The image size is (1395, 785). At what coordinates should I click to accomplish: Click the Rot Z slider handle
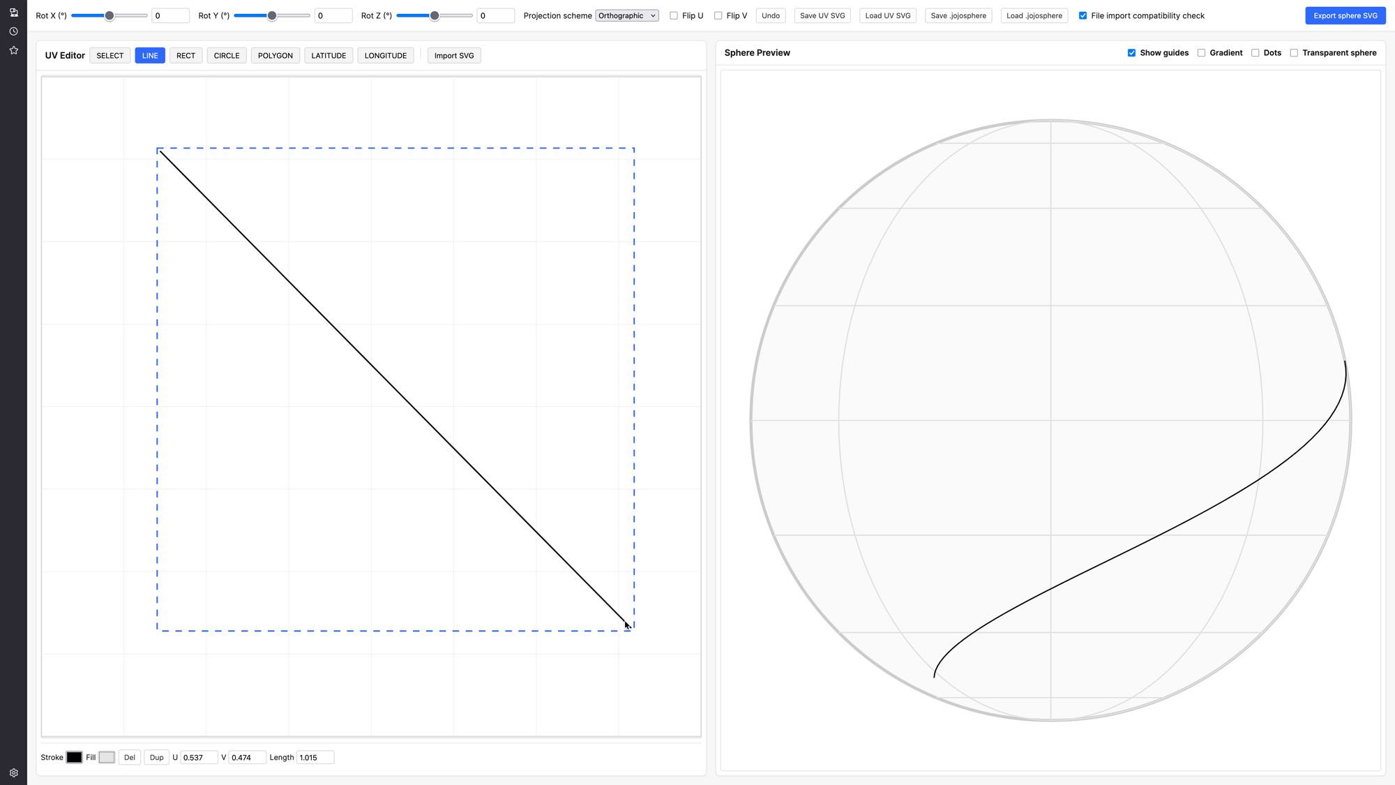click(x=435, y=15)
